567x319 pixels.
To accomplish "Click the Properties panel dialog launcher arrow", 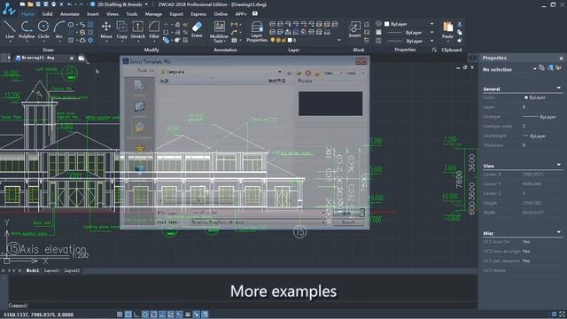I will point(434,50).
